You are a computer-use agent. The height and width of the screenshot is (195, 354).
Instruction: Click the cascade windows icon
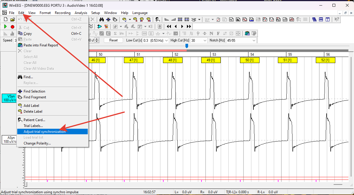tap(314, 20)
